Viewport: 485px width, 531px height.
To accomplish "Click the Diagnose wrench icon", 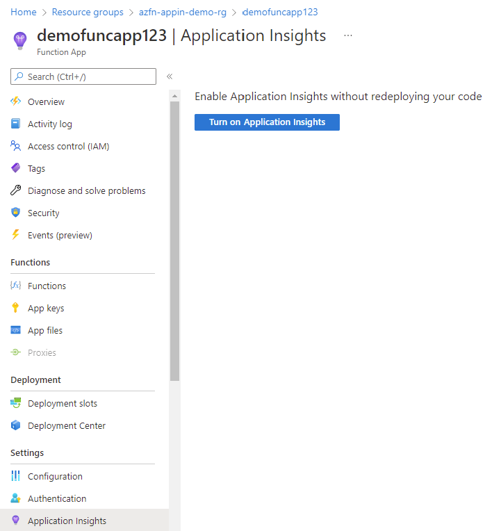I will [x=15, y=190].
